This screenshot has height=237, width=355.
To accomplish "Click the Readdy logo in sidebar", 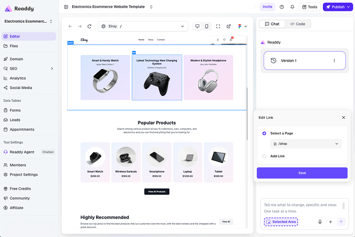I will click(19, 9).
